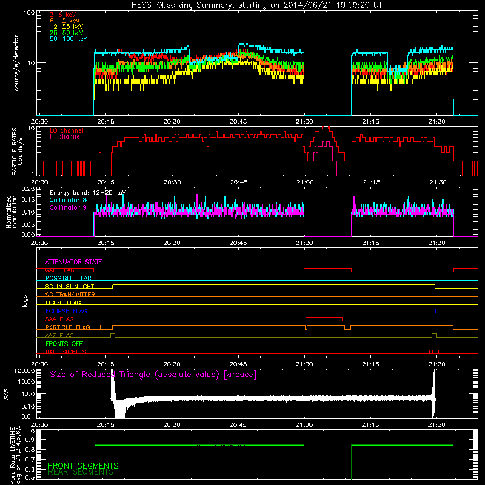The image size is (485, 485).
Task: Click the GAP_FLAG label
Action: point(59,270)
